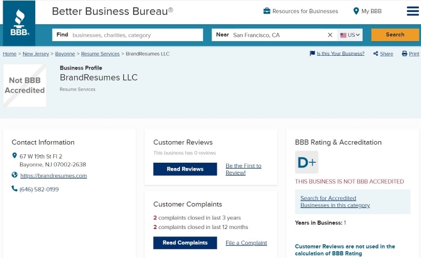The height and width of the screenshot is (258, 421).
Task: Open the File a Complaint link
Action: point(246,243)
